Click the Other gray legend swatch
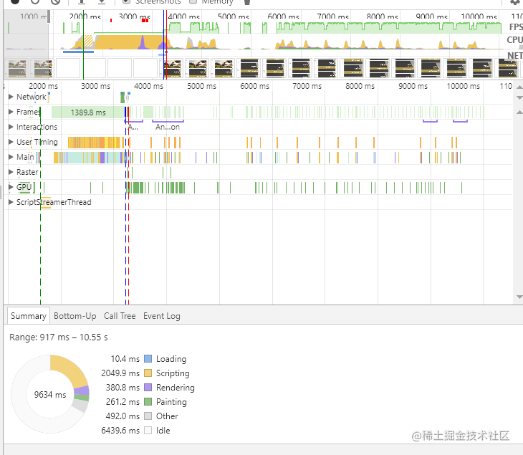The image size is (523, 455). pyautogui.click(x=148, y=416)
